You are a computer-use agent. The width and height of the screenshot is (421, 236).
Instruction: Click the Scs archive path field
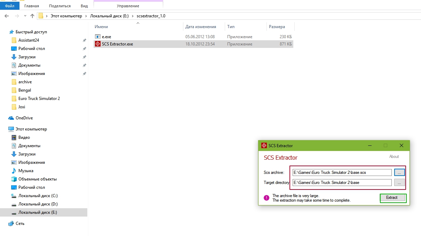tap(342, 172)
